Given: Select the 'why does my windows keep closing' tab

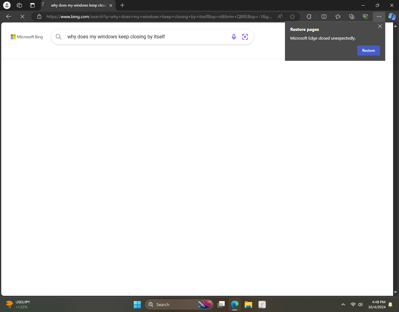Looking at the screenshot, I should click(78, 5).
